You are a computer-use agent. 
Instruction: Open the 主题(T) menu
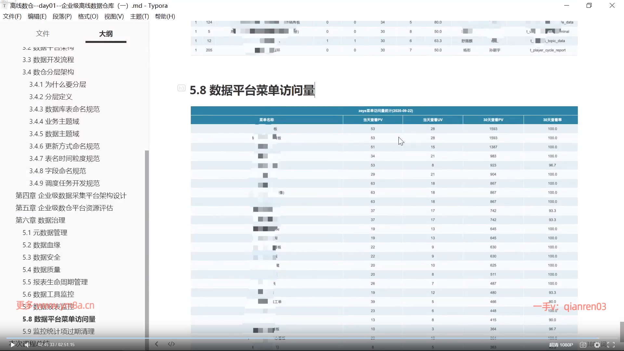[139, 16]
